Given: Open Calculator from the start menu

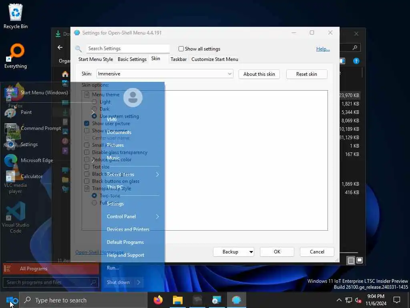Looking at the screenshot, I should click(x=24, y=176).
